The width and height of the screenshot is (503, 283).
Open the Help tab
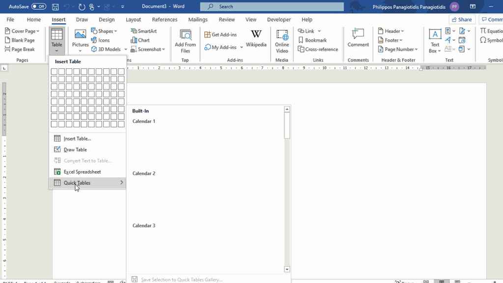tap(307, 20)
